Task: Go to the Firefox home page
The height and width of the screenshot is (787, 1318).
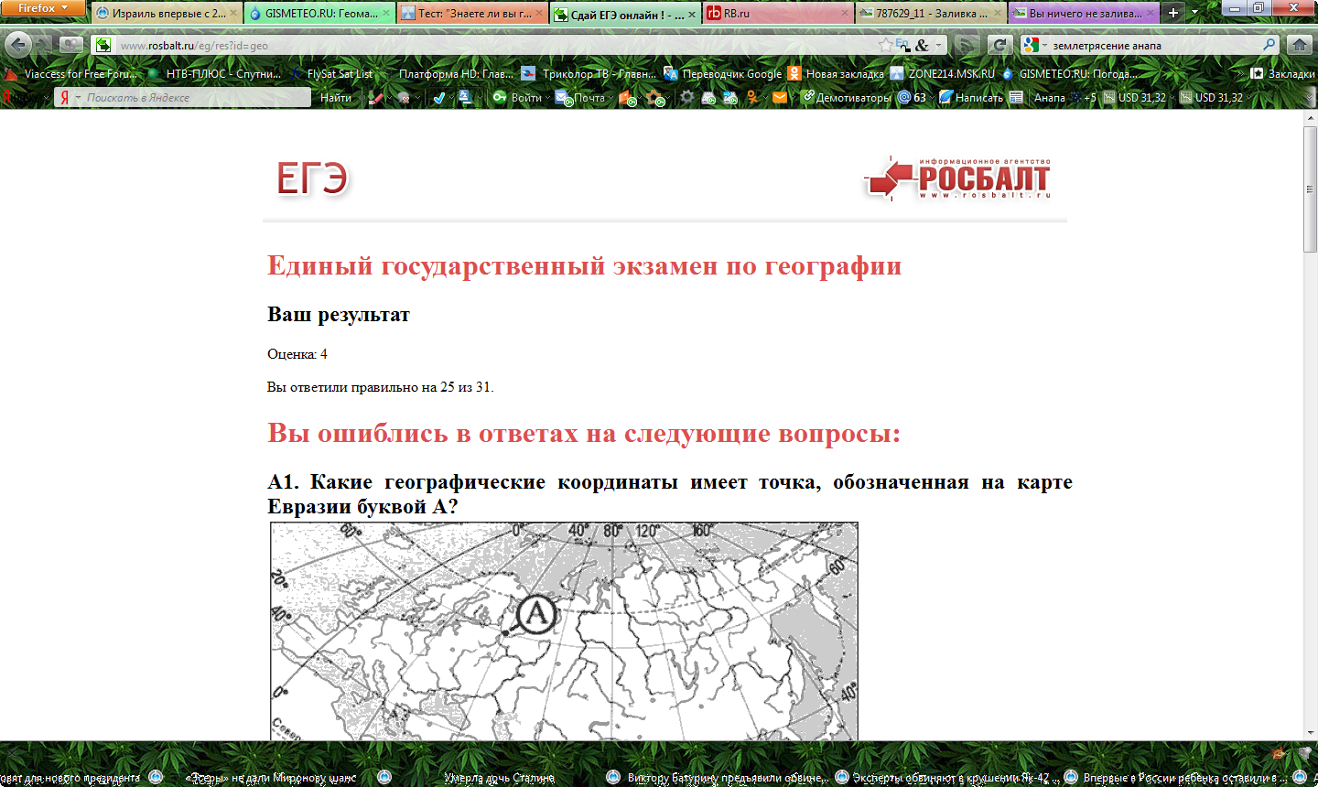Action: click(1300, 45)
